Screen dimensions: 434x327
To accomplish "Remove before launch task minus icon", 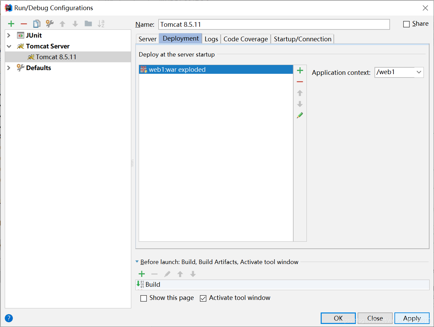I will tap(155, 274).
